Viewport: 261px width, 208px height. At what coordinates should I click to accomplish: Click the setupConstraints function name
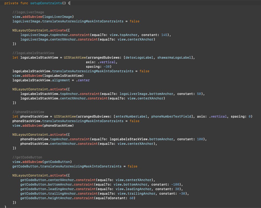(x=46, y=3)
